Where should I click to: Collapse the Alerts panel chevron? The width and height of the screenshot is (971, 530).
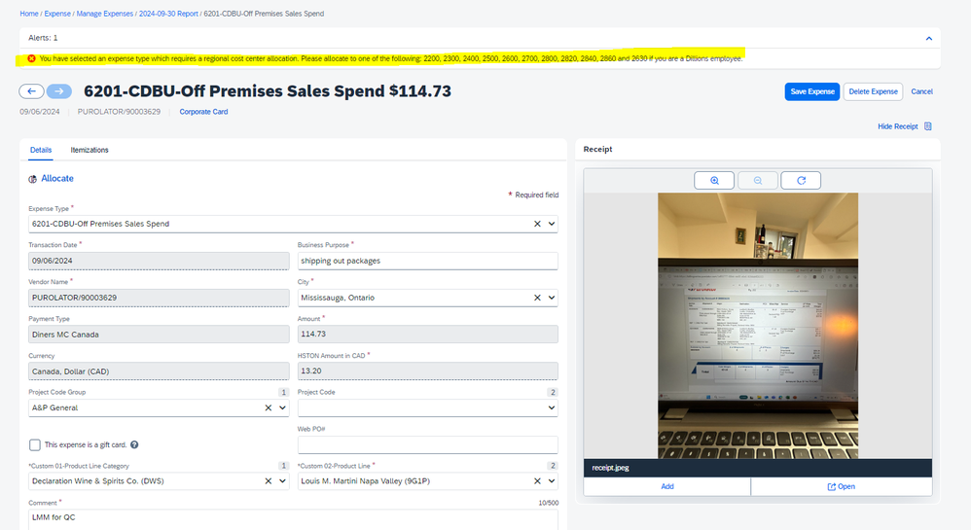point(929,38)
